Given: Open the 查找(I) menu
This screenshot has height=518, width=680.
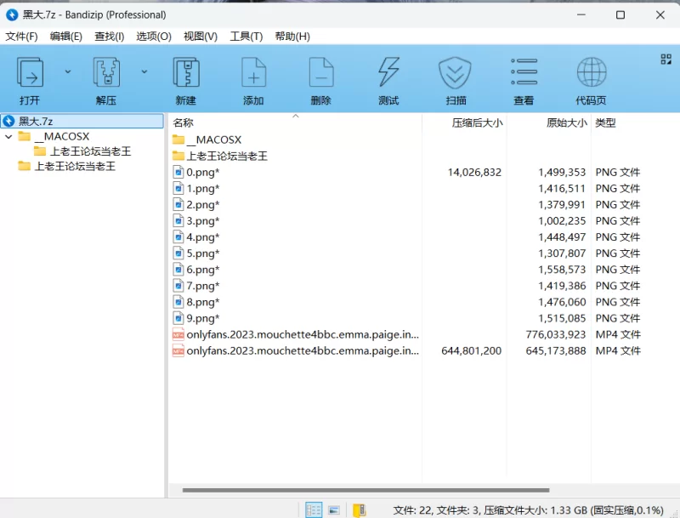Looking at the screenshot, I should (x=110, y=37).
